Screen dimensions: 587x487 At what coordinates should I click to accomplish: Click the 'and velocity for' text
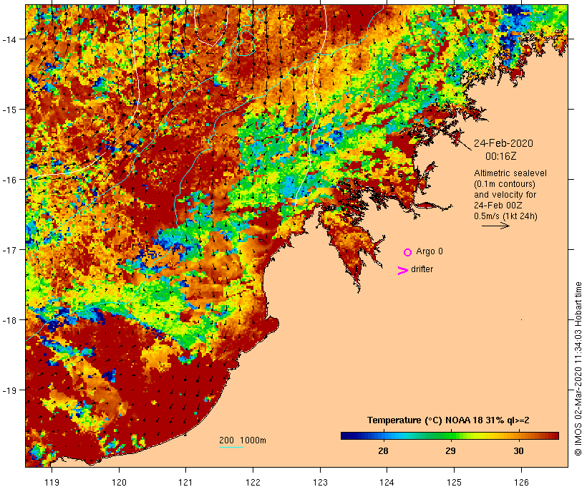tap(505, 194)
